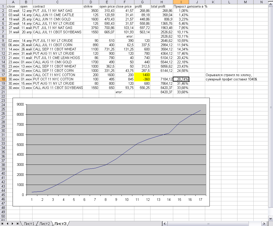Select column A header
The width and height of the screenshot is (273, 226).
pyautogui.click(x=13, y=2)
